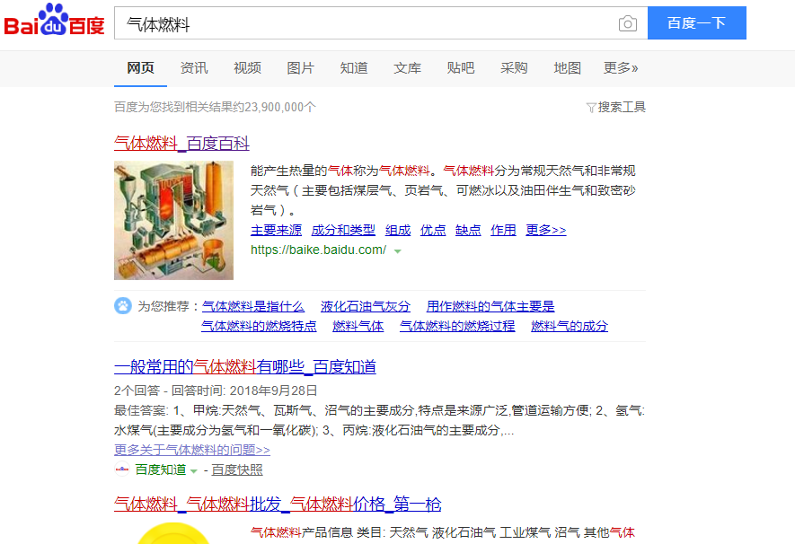Click the 最佳答案 snippet text
Screen dimensions: 795x544
(379, 420)
